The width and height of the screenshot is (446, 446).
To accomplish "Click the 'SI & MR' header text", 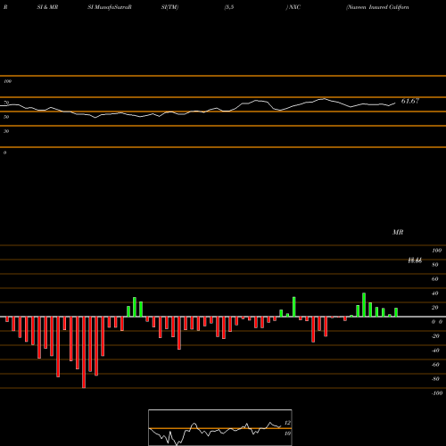I will [x=47, y=7].
